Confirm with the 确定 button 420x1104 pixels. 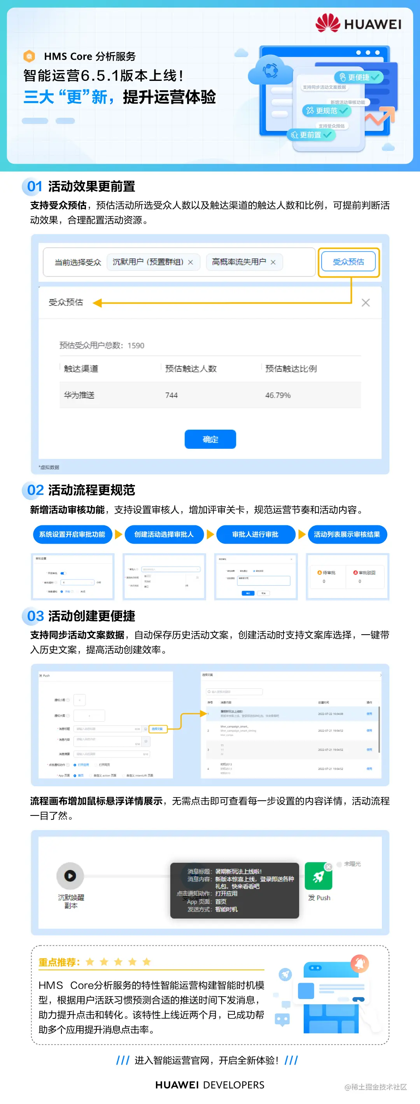click(210, 439)
